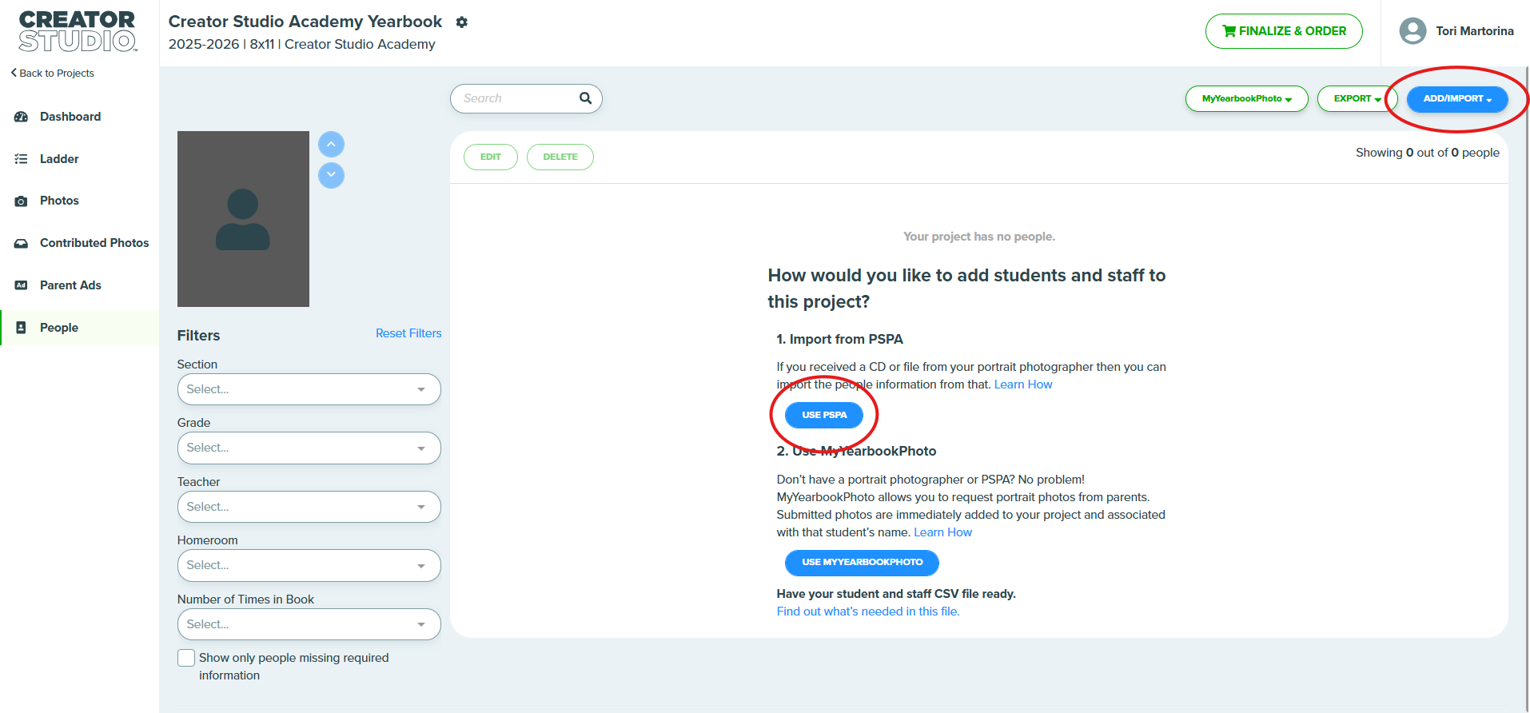Click the people Search input field
Screen dimensions: 1530x713
click(x=516, y=98)
